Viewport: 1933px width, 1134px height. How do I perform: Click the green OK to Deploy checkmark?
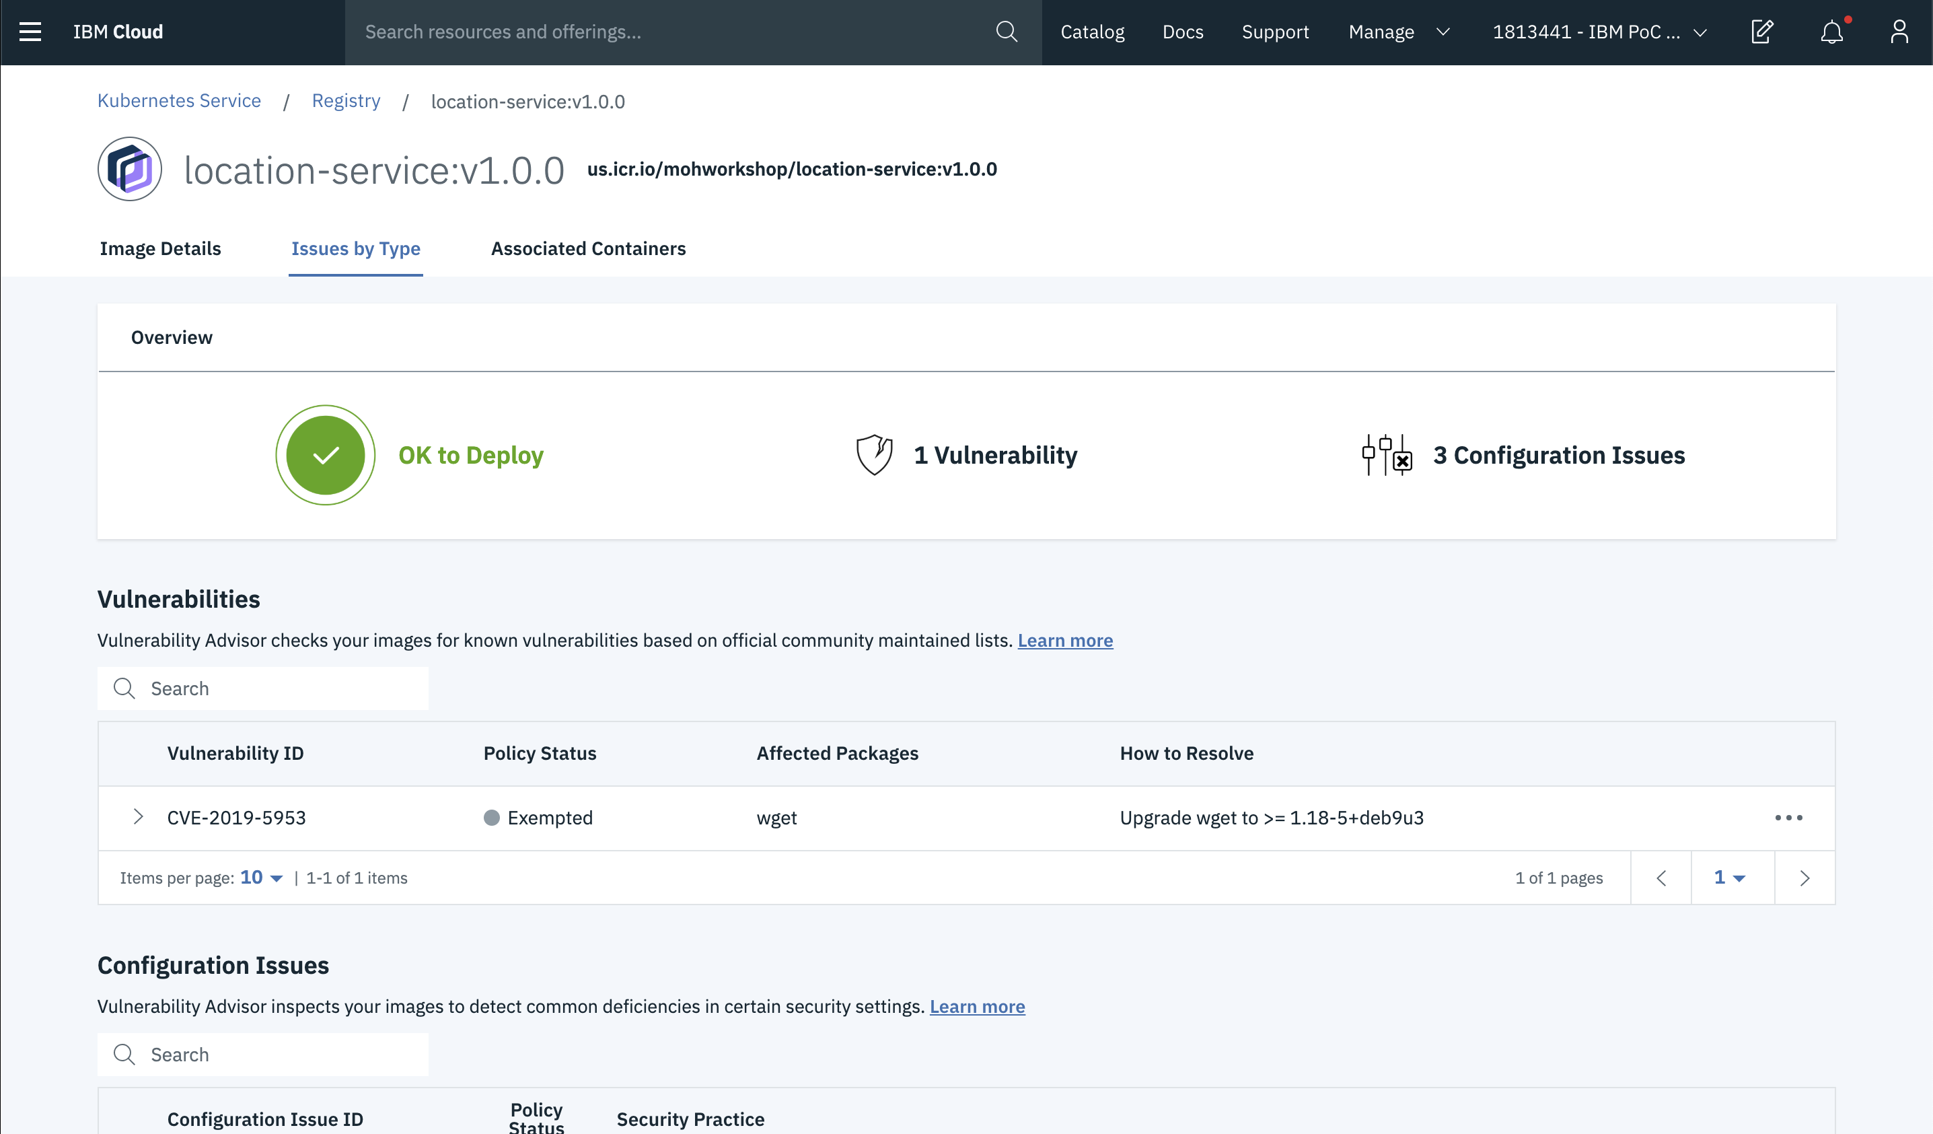[x=325, y=455]
